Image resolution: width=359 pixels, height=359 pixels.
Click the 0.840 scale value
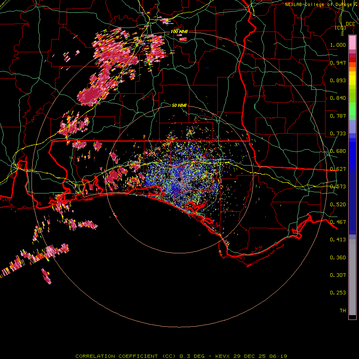[338, 98]
